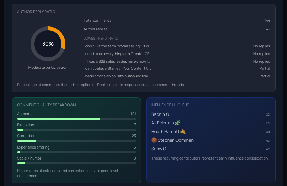Click the Experience sharing count 3
The image size is (287, 186).
click(x=135, y=147)
